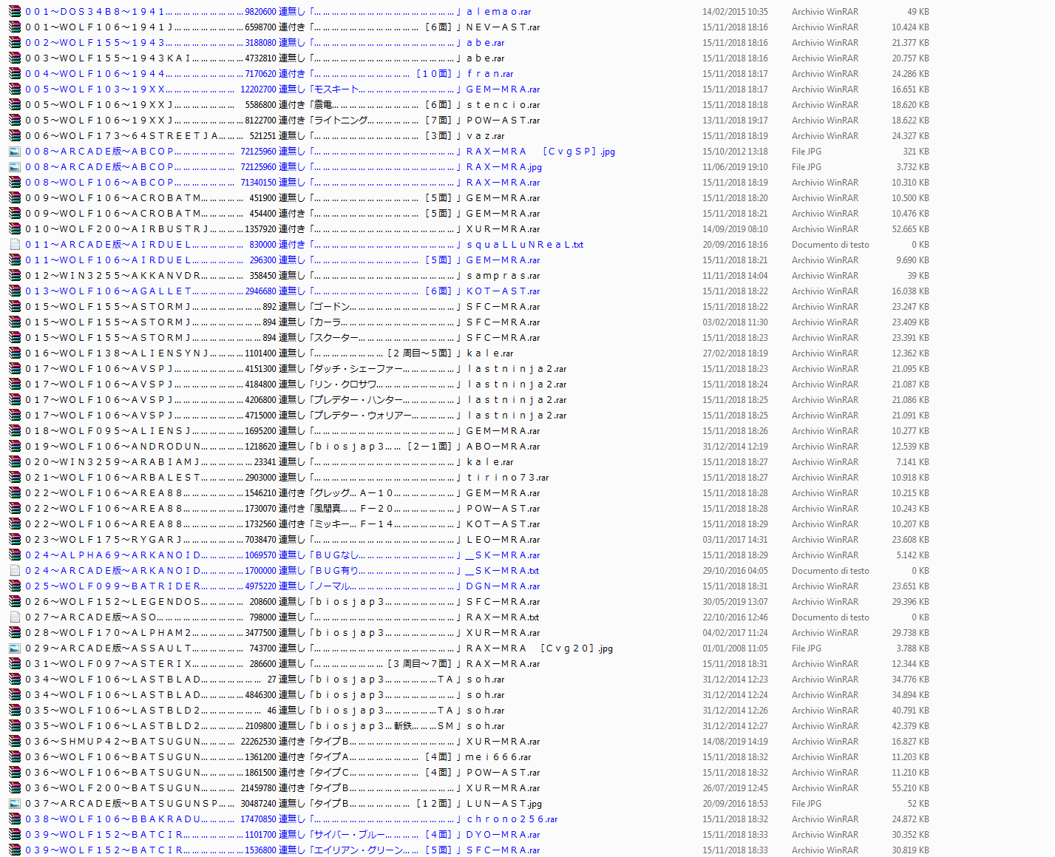Select file name 003~WOLF155~1943KAI abe.rar

pyautogui.click(x=265, y=58)
